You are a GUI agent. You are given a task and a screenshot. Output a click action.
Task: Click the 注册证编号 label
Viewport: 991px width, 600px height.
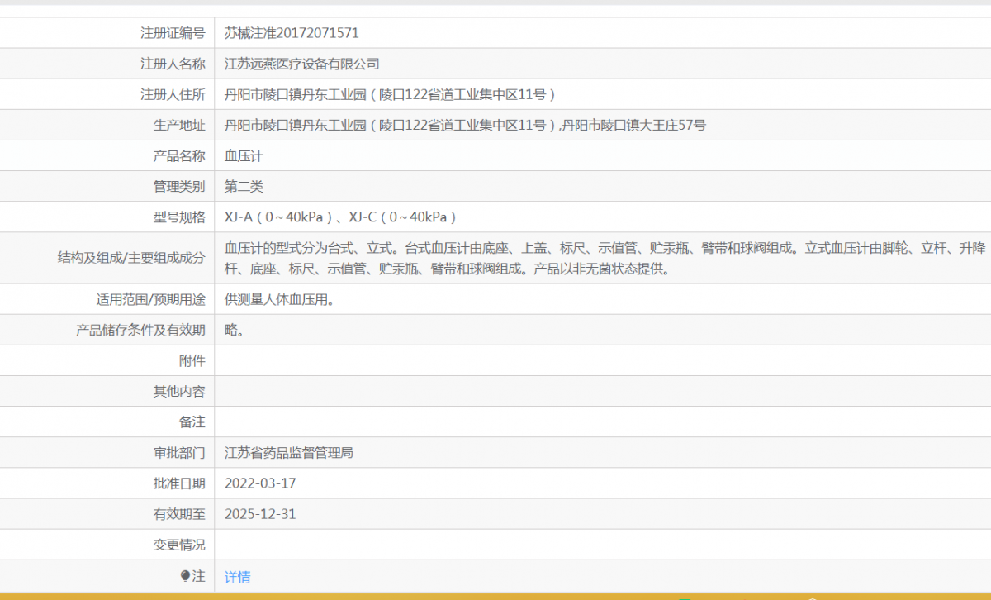tap(173, 33)
